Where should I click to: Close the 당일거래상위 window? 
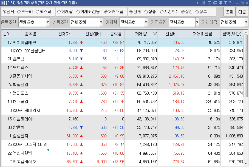(247, 3)
